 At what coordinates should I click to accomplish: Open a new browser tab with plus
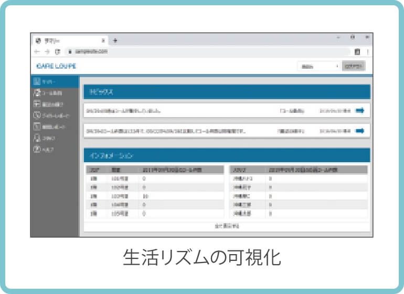click(x=115, y=40)
